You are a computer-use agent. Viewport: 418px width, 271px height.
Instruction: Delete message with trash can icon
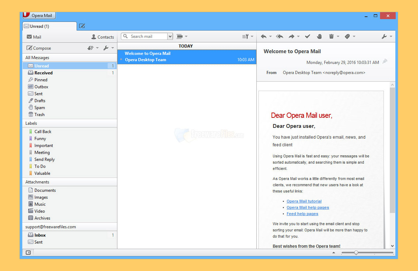click(331, 36)
